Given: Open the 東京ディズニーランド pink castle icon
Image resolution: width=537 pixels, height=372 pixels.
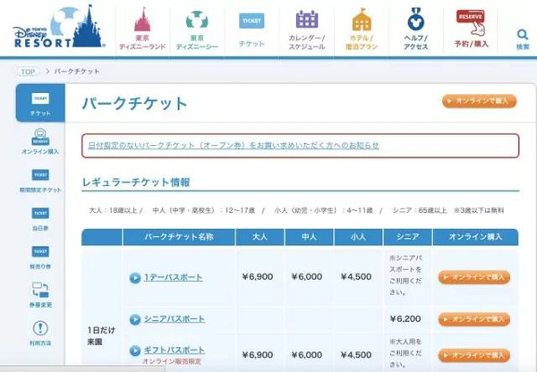Looking at the screenshot, I should click(142, 20).
